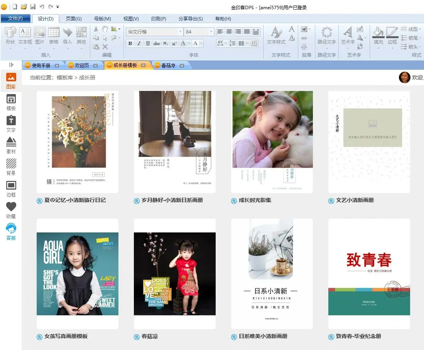This screenshot has height=350, width=424.
Task: Contact 客服 customer service in the sidebar
Action: click(x=11, y=231)
